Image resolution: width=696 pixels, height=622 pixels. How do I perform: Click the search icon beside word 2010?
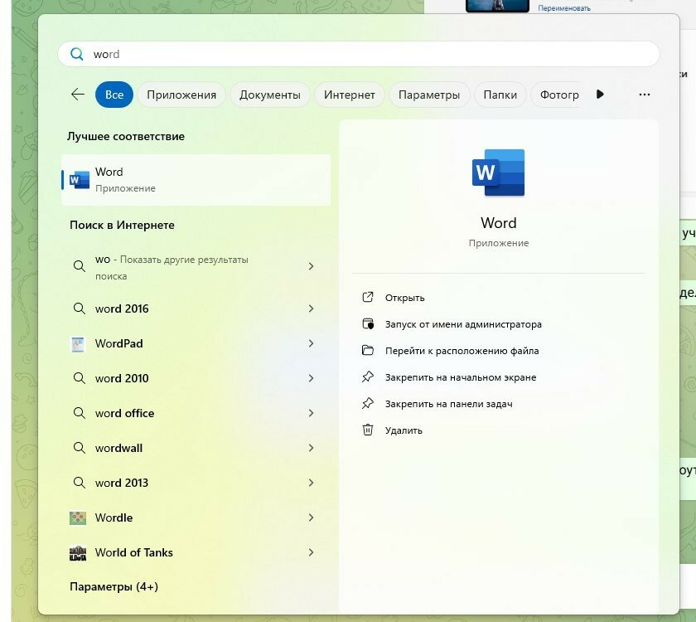[79, 378]
